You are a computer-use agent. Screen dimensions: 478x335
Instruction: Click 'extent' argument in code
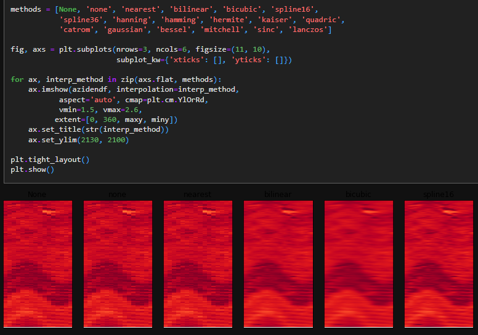(68, 119)
